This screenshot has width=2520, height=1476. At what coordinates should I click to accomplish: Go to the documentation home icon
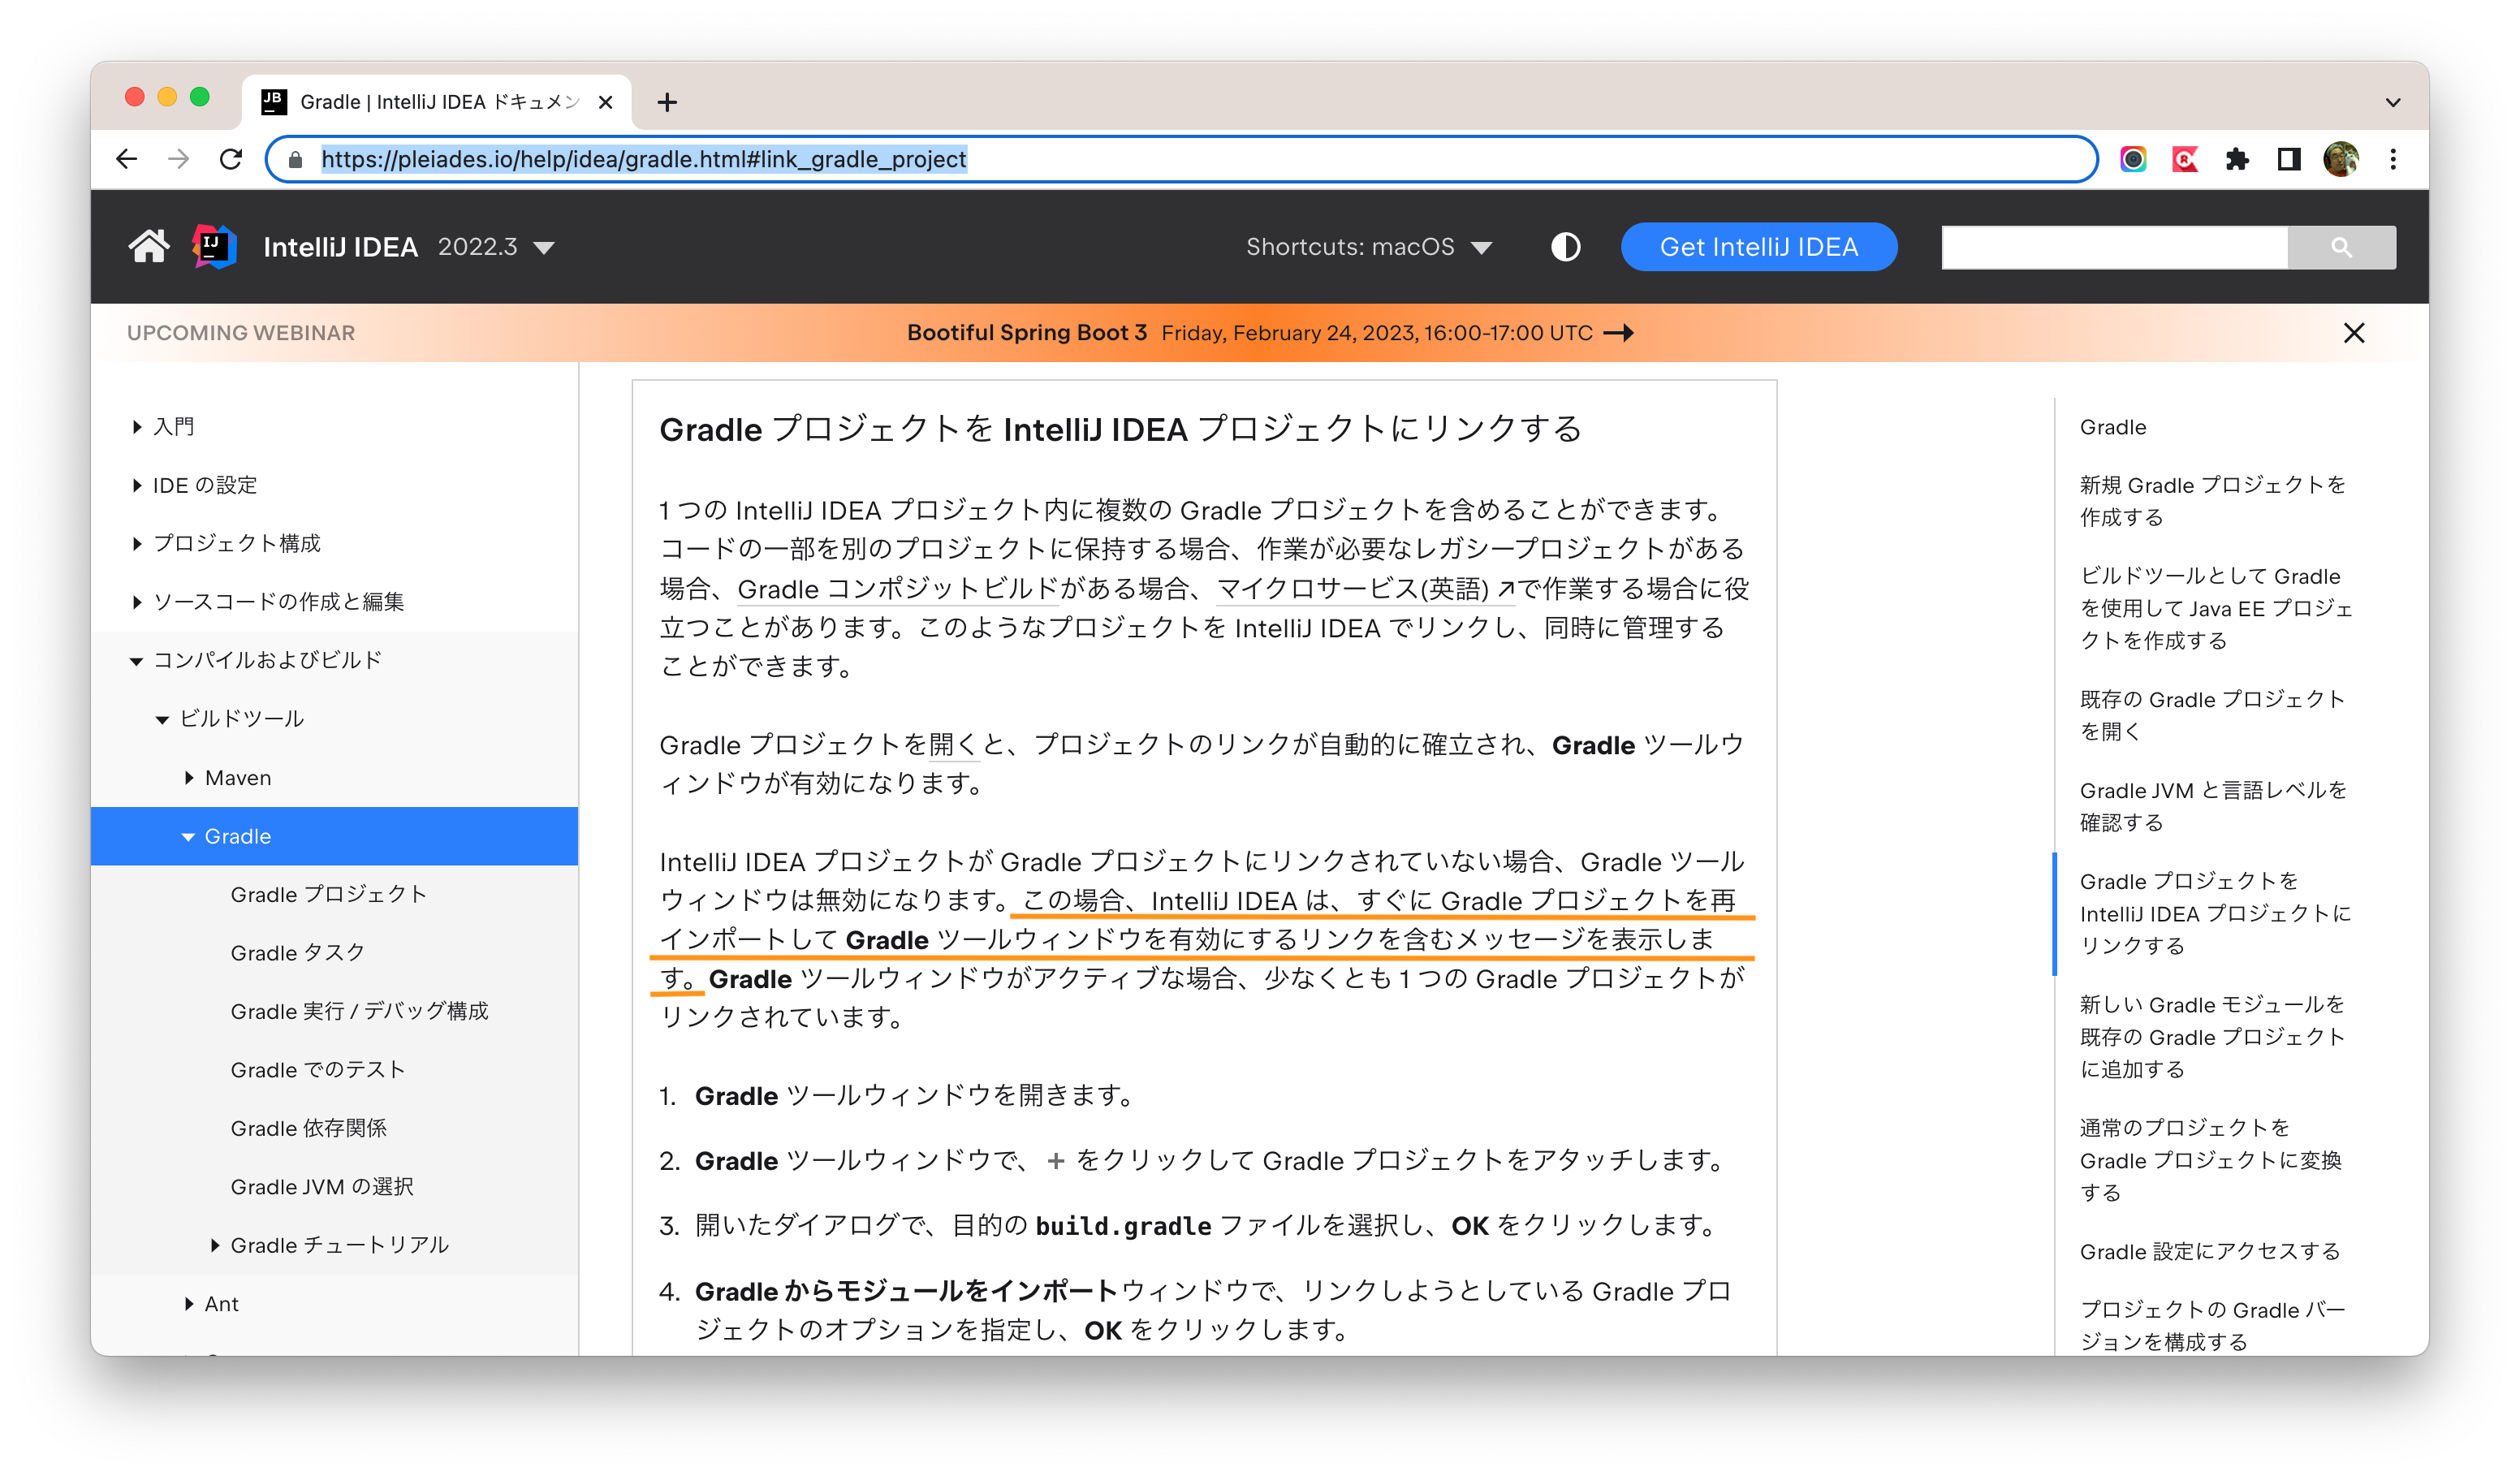(148, 246)
